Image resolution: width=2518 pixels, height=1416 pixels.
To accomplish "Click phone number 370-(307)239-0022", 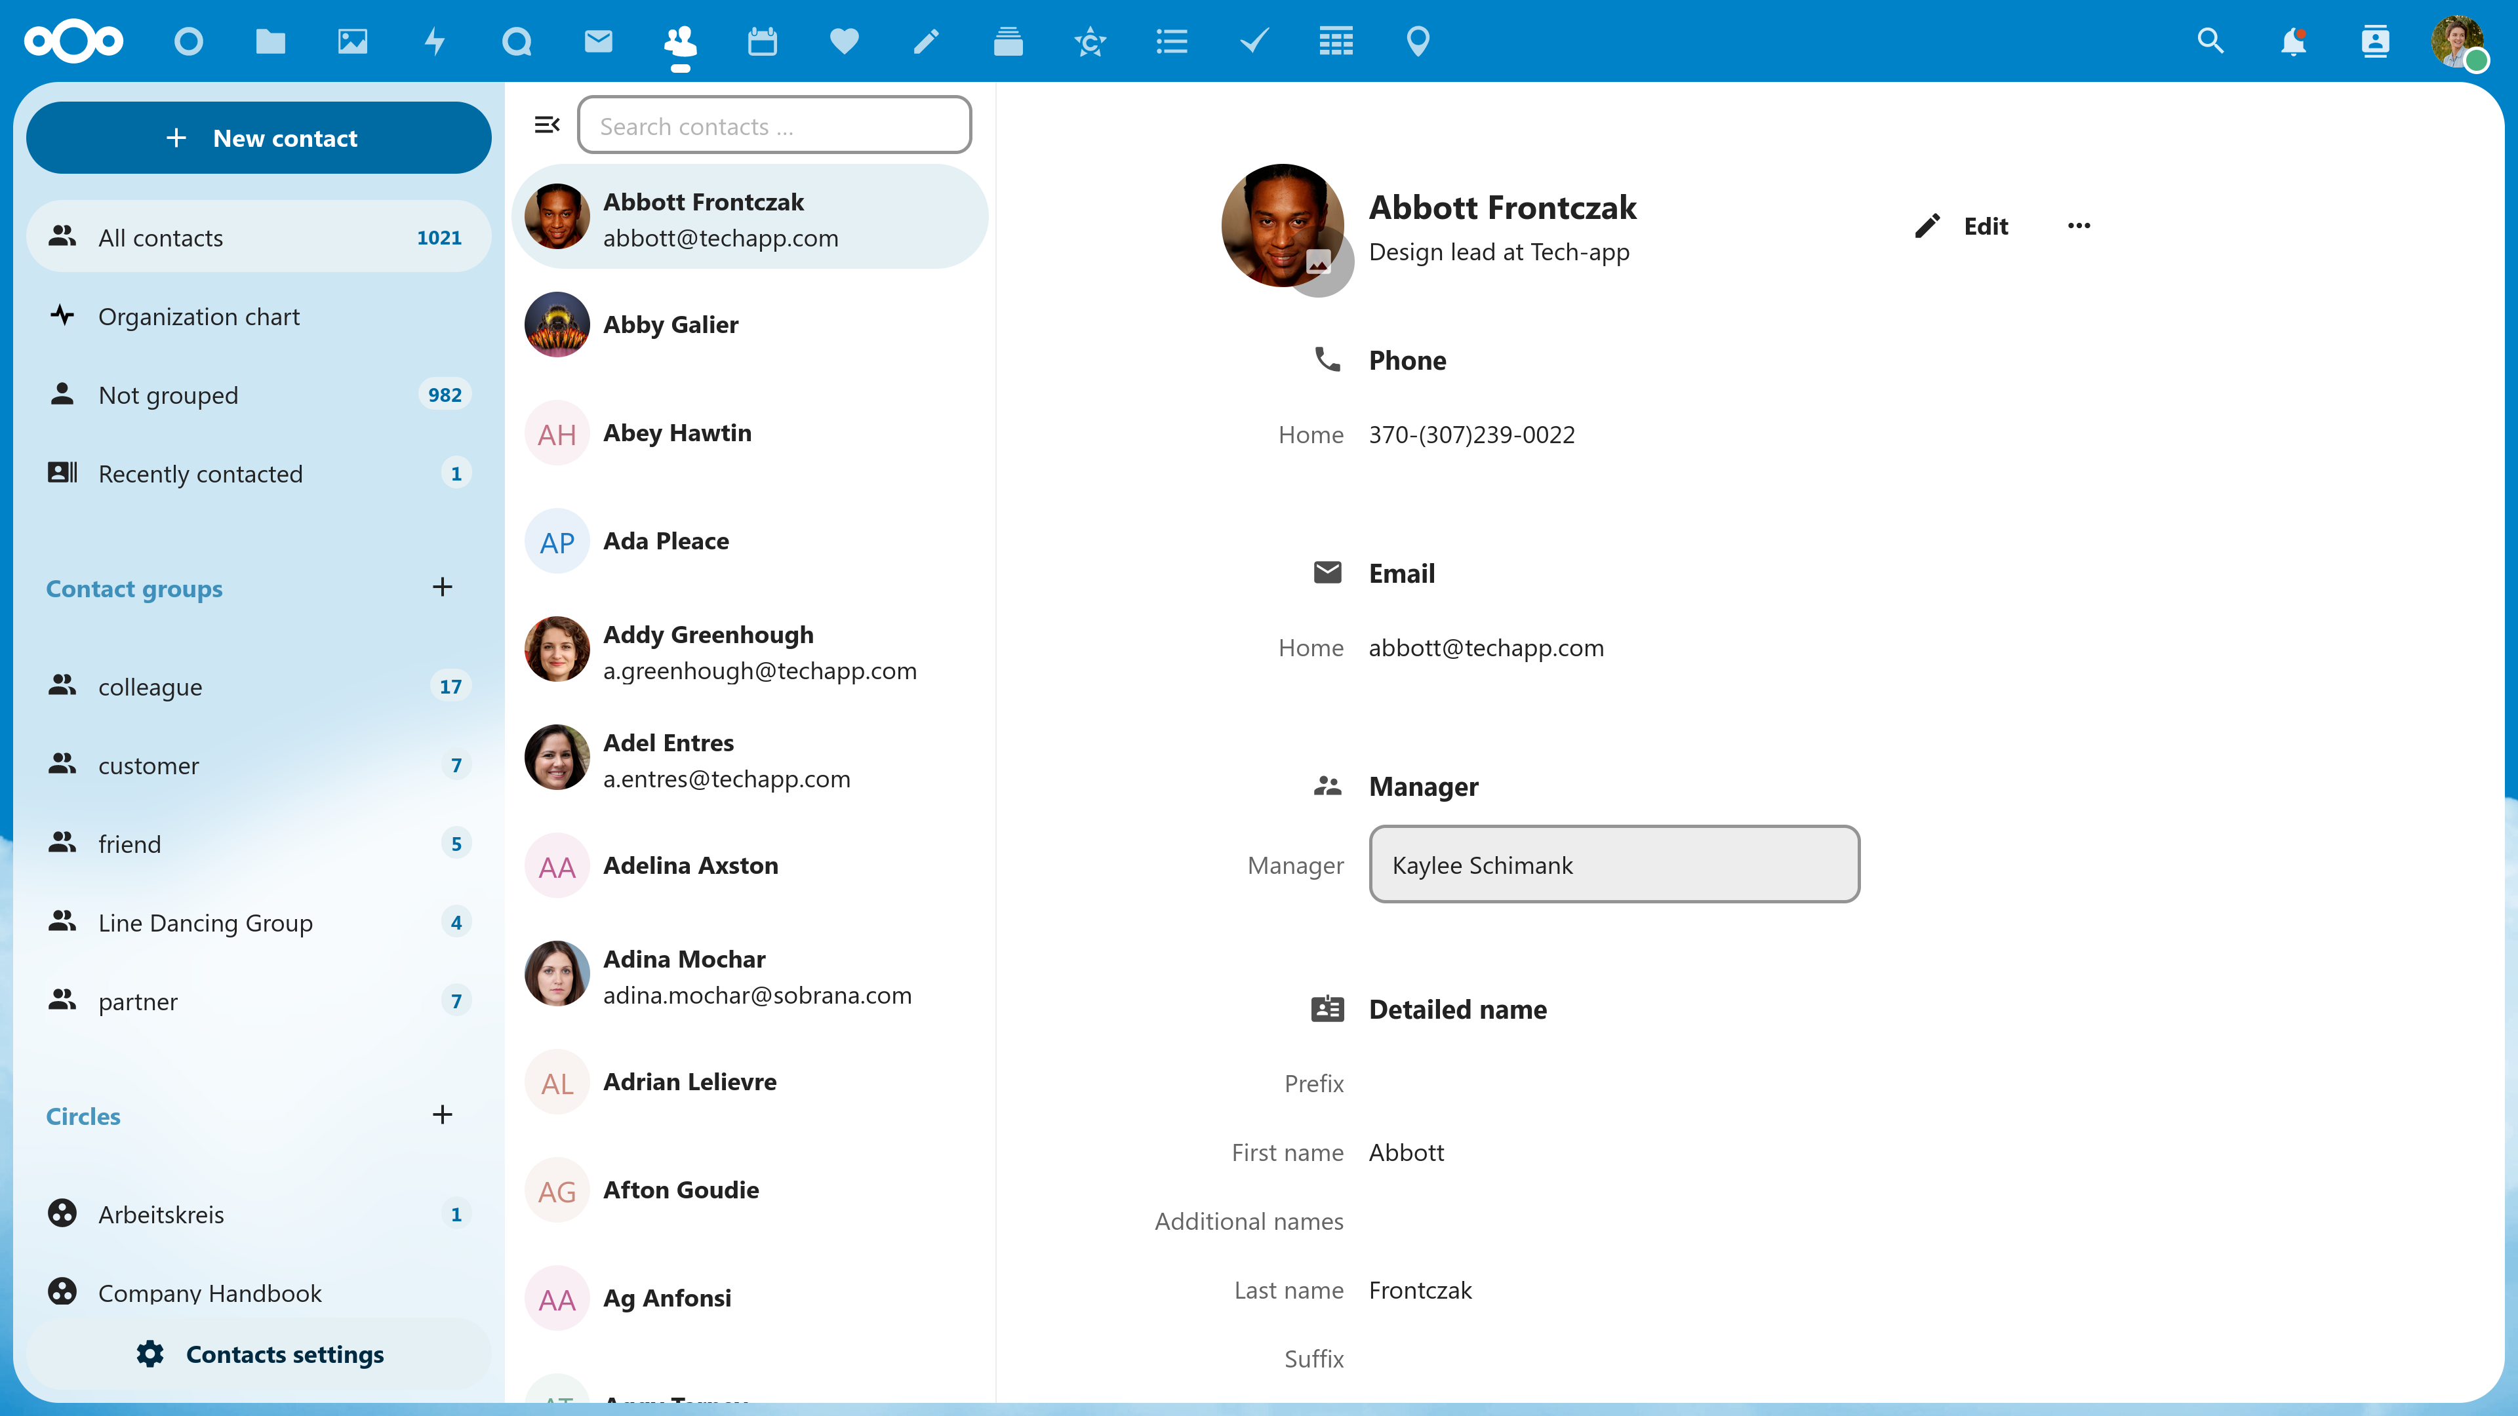I will click(1471, 435).
